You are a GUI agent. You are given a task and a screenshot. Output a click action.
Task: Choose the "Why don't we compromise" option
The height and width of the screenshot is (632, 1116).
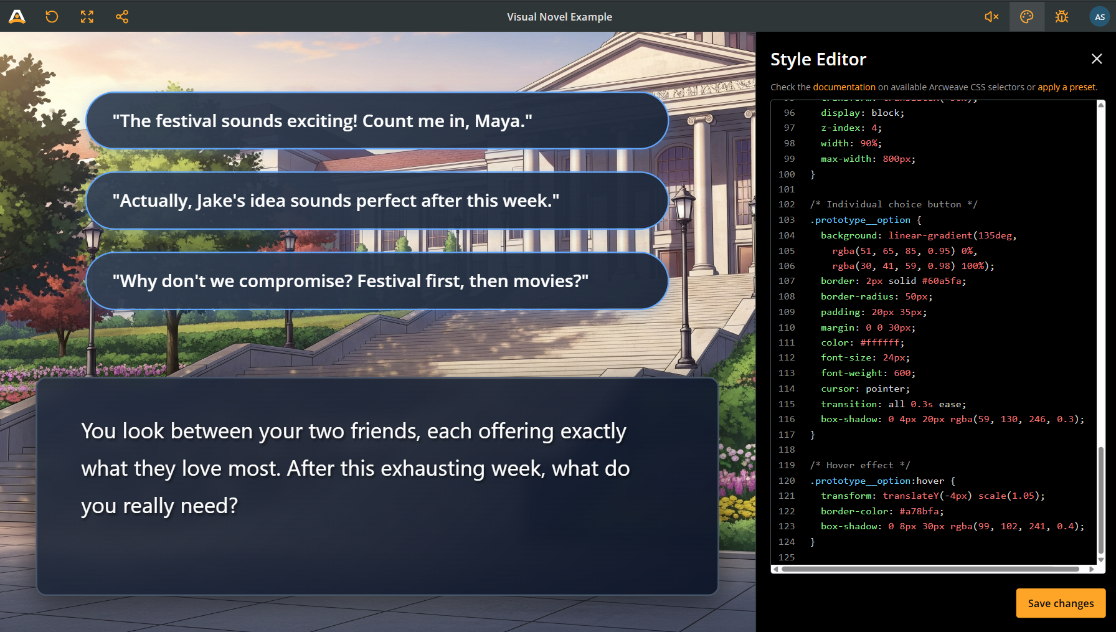click(377, 281)
